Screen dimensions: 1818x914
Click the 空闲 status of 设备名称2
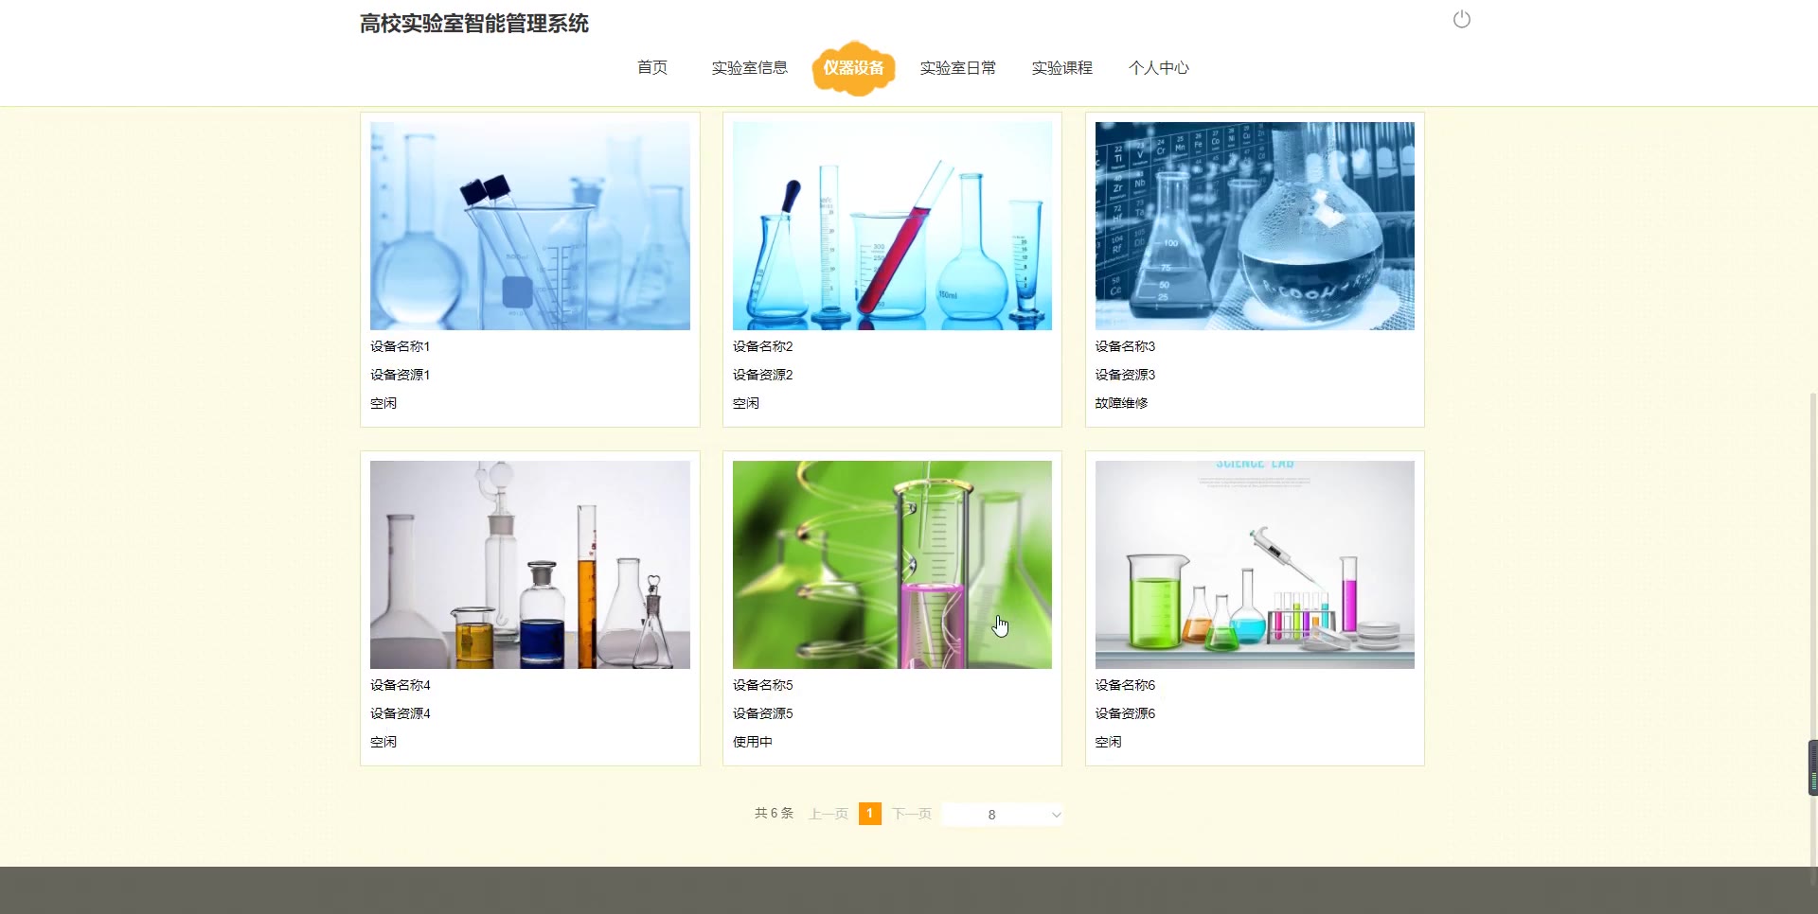pyautogui.click(x=746, y=403)
